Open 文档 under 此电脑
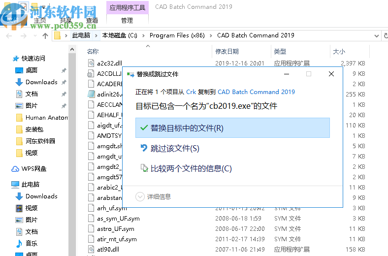Viewport: 388px width, 256px height. pos(32,232)
